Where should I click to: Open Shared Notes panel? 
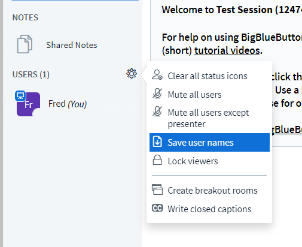click(73, 45)
